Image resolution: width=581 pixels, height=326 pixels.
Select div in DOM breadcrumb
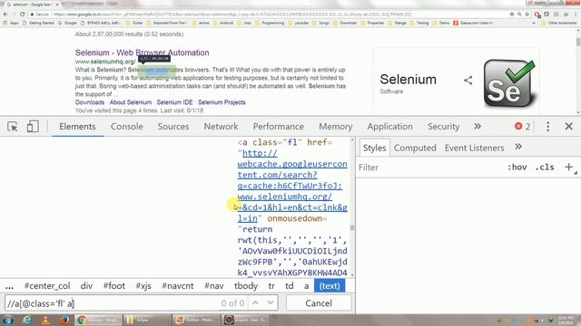click(86, 286)
